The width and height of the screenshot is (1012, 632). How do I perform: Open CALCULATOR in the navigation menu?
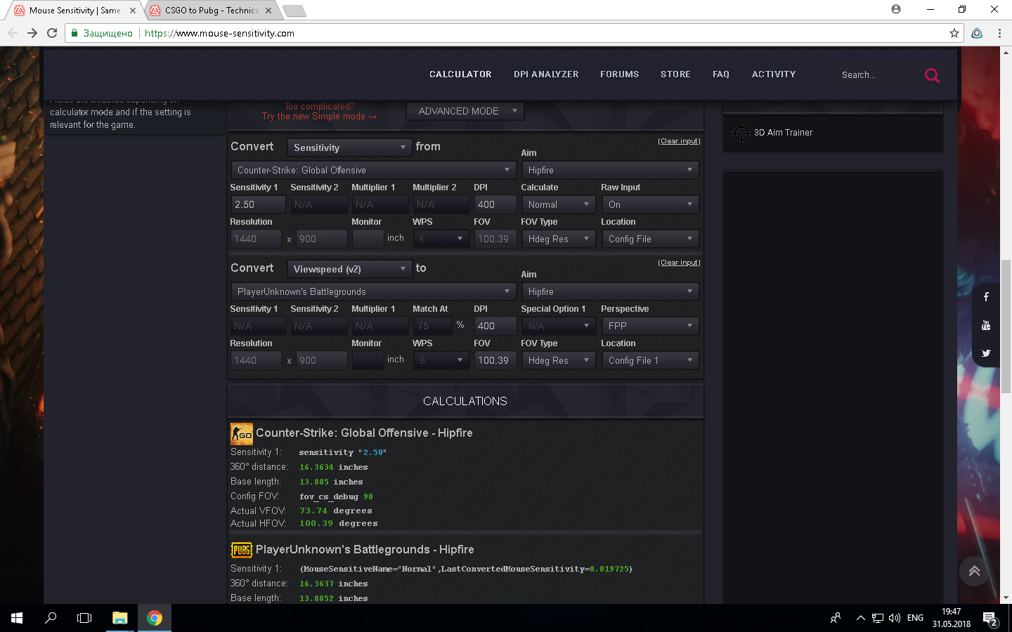coord(460,74)
